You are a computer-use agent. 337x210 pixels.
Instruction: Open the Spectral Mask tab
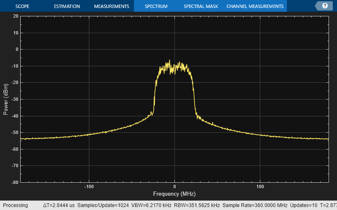tap(200, 6)
